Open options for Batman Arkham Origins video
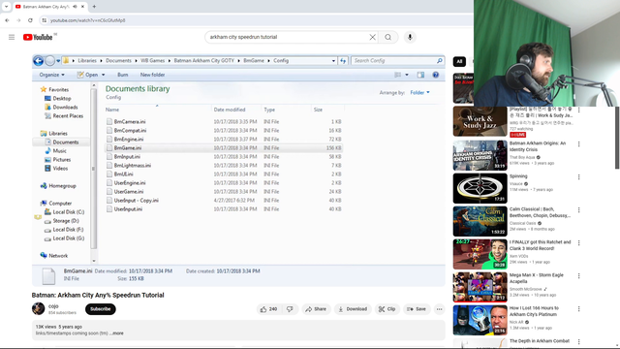 click(x=579, y=144)
